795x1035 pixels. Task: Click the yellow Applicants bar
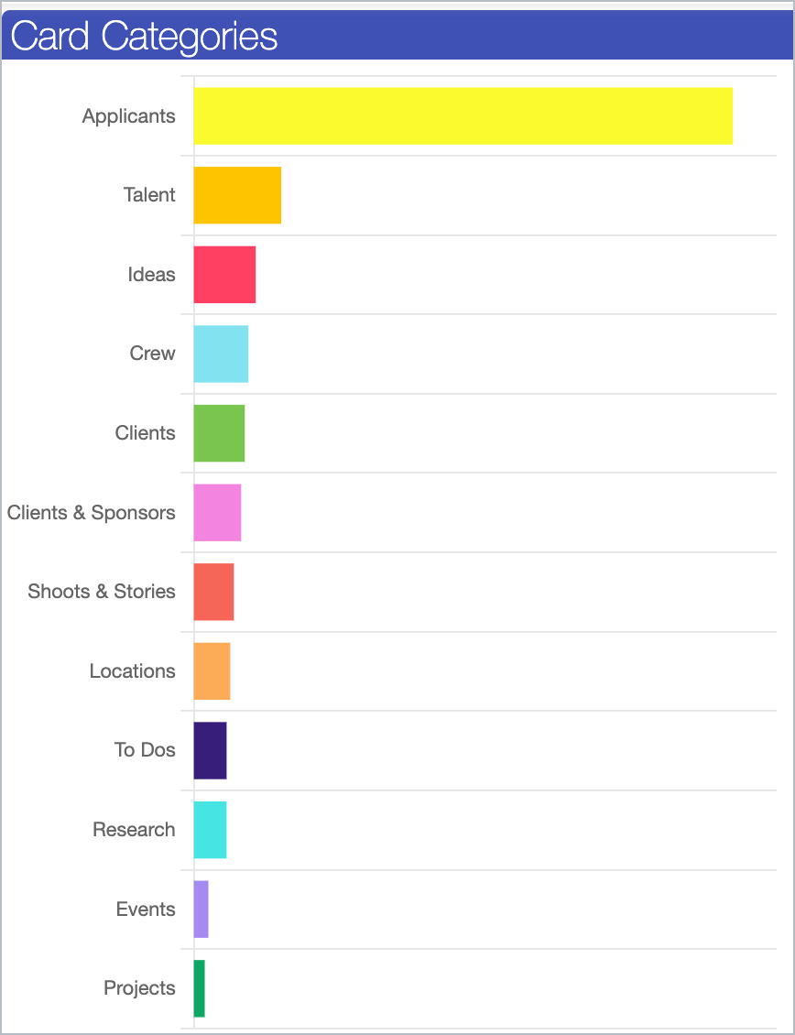(463, 116)
